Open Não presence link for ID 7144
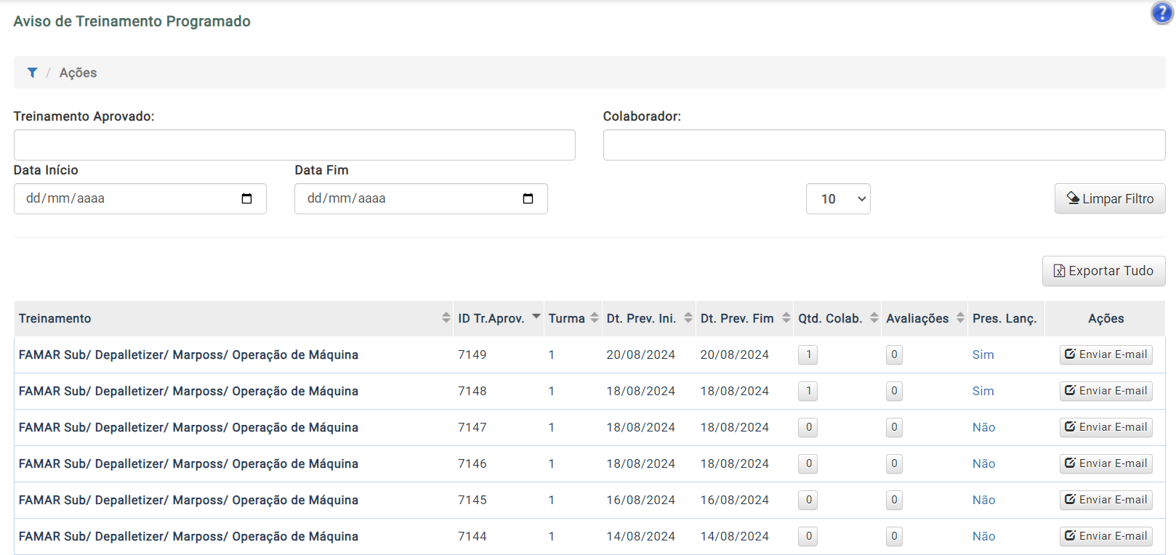 tap(983, 536)
